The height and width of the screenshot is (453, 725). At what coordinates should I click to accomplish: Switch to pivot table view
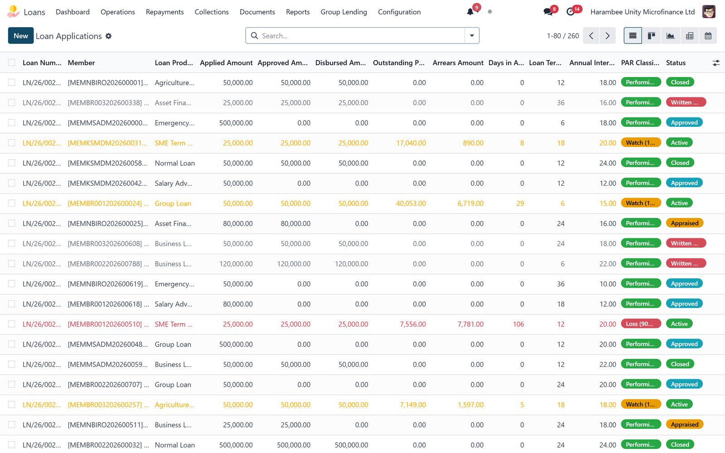click(690, 36)
